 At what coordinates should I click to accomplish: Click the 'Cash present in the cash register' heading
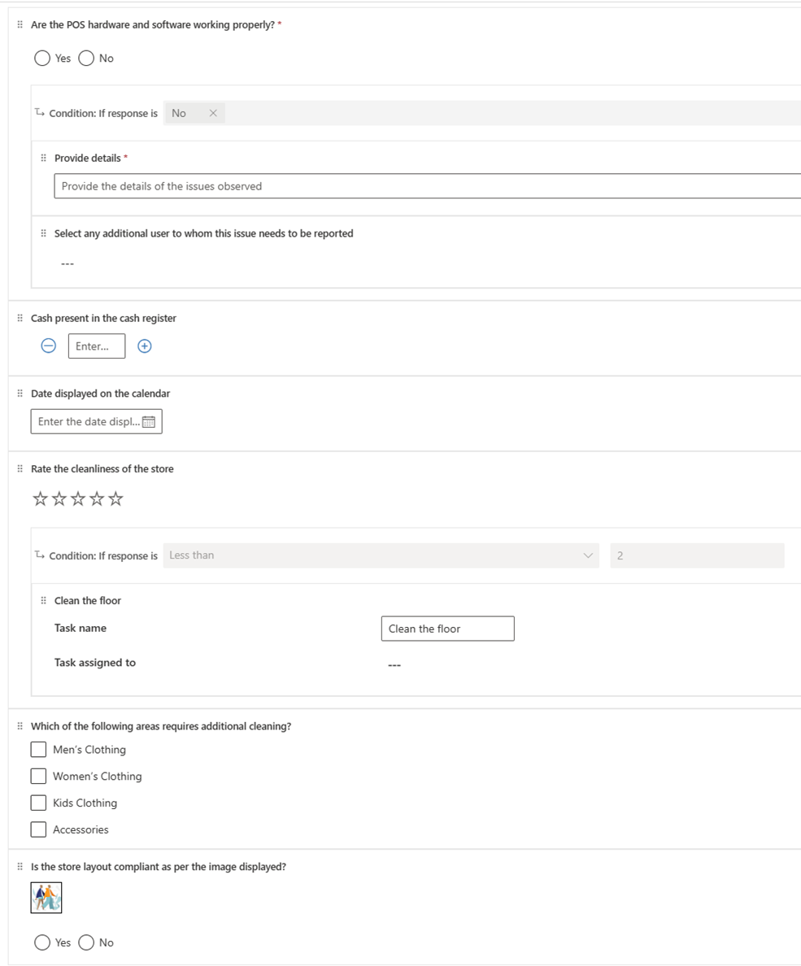103,319
